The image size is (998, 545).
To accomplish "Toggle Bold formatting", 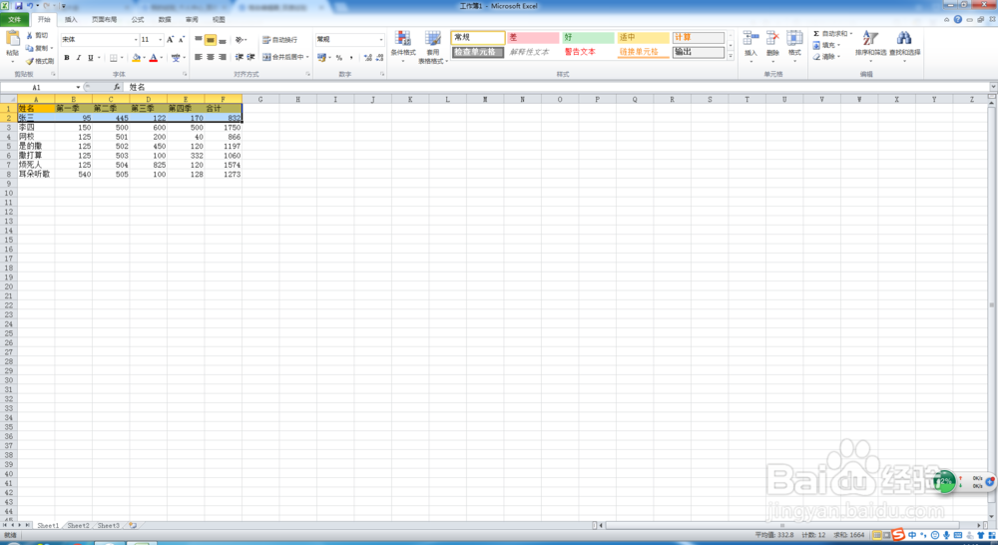I will point(67,58).
